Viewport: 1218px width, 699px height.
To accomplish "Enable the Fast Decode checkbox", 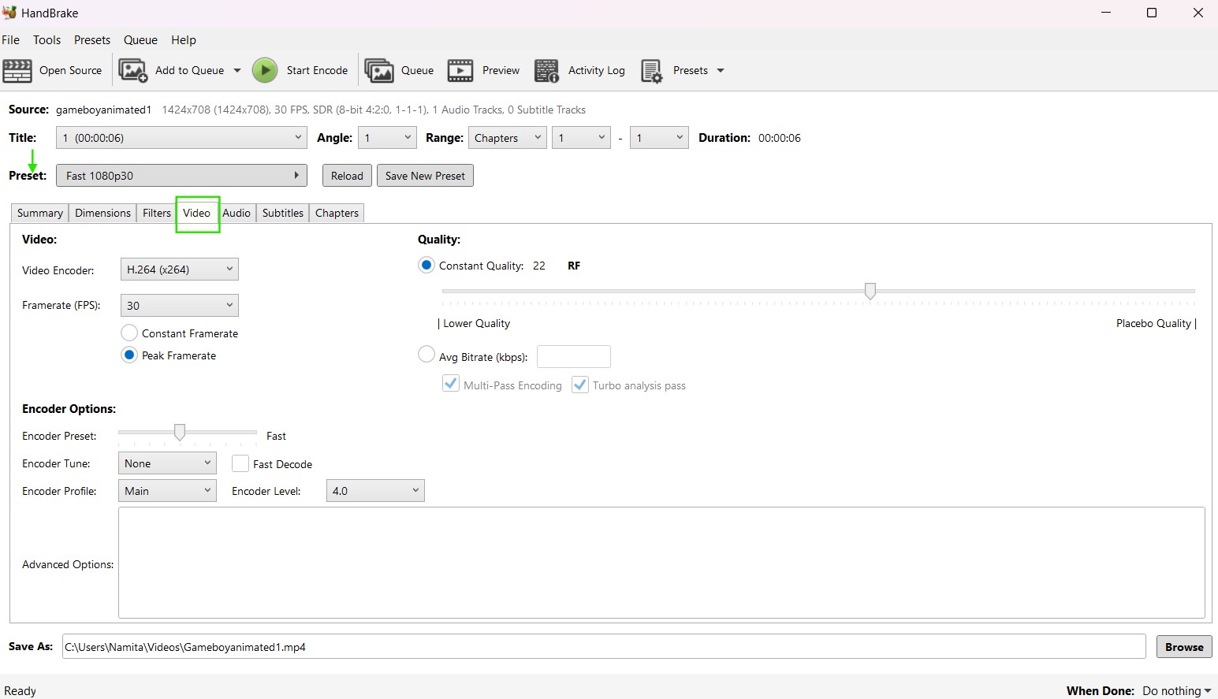I will tap(240, 463).
